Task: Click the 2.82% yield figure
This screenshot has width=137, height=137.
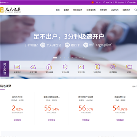Action: point(17,108)
